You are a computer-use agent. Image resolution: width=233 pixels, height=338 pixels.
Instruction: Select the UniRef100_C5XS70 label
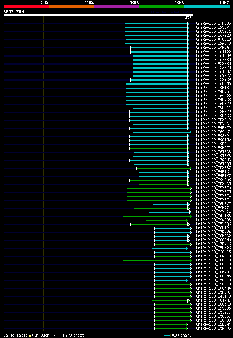pyautogui.click(x=213, y=188)
